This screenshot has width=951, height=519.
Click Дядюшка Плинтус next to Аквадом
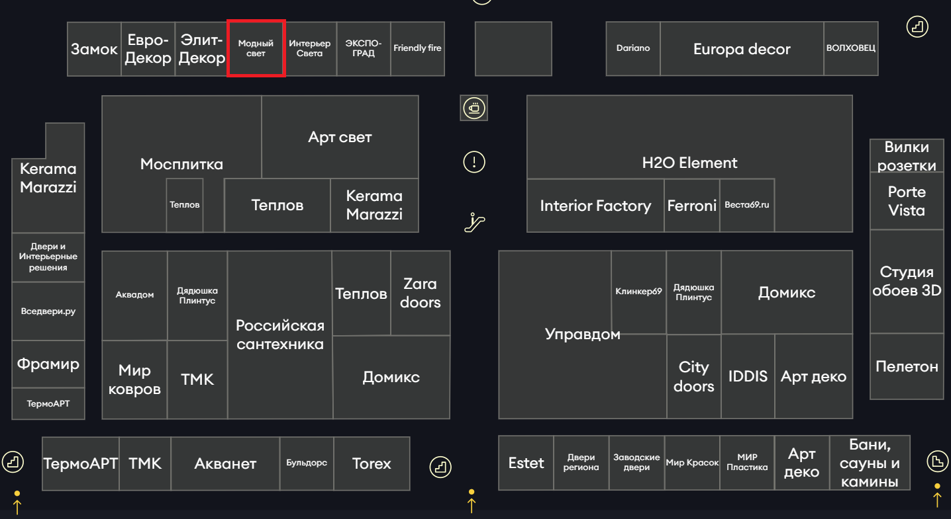197,296
